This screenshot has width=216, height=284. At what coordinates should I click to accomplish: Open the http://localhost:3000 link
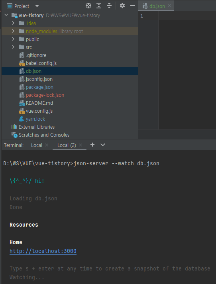click(43, 251)
